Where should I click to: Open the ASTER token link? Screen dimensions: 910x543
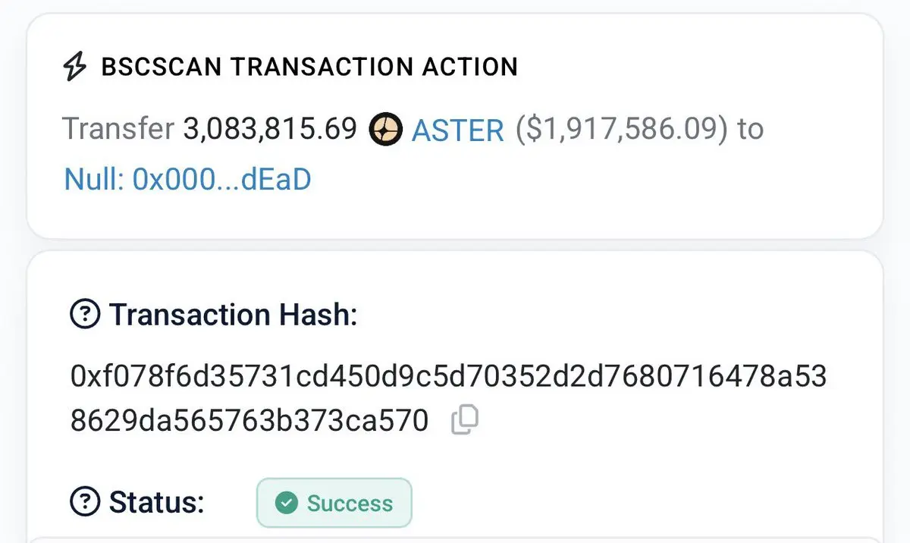[x=457, y=130]
